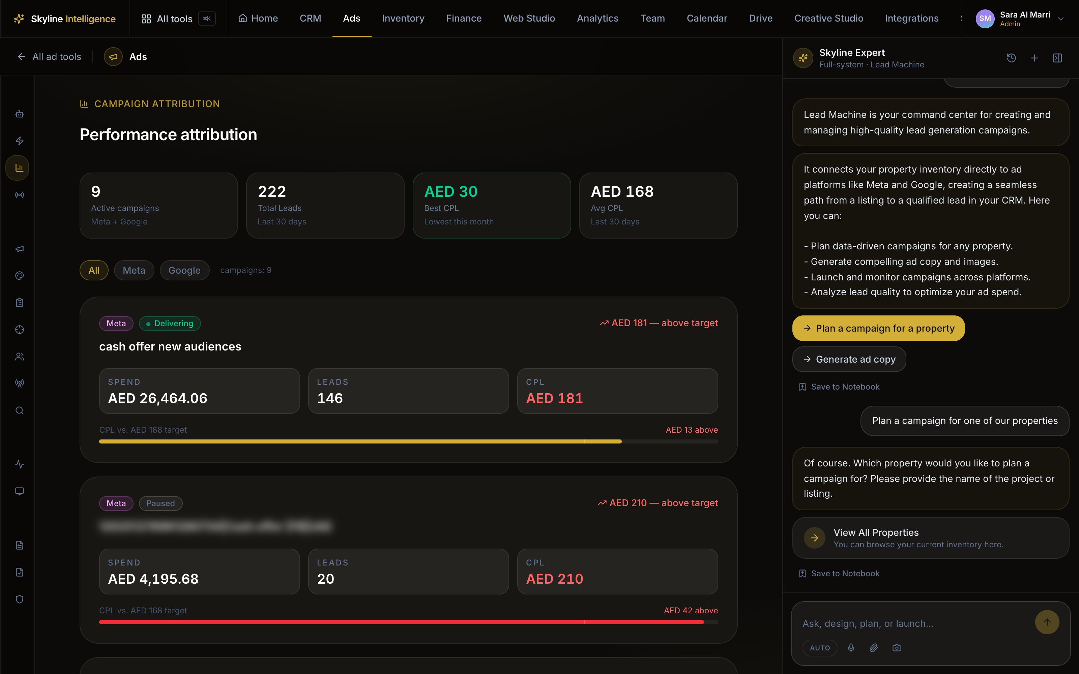1079x674 pixels.
Task: Click the people audiences sidebar icon
Action: (x=19, y=357)
